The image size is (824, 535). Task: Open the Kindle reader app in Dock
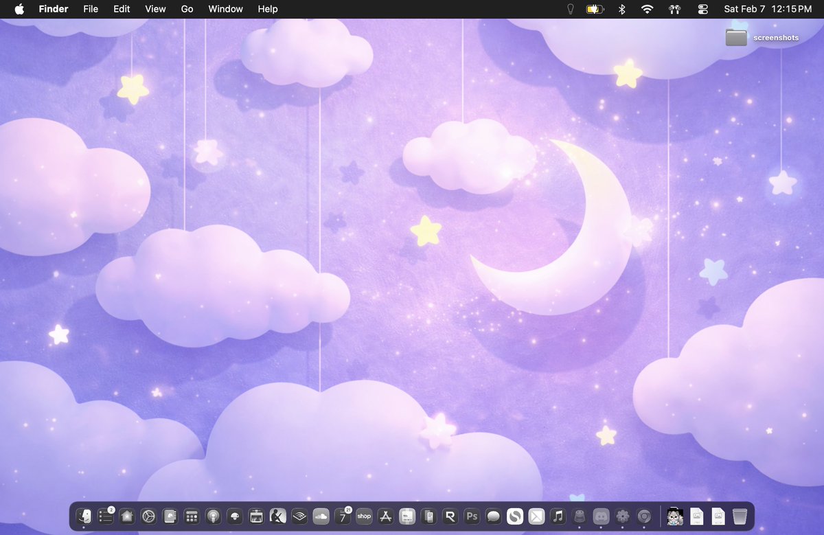(x=278, y=516)
